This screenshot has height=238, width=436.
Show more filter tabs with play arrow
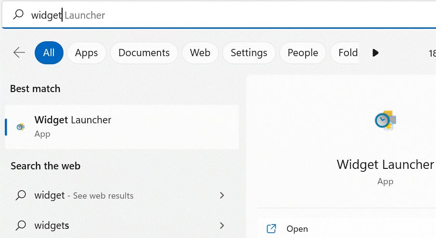(375, 53)
